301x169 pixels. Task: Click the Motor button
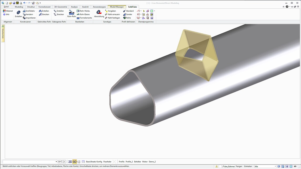(145, 162)
